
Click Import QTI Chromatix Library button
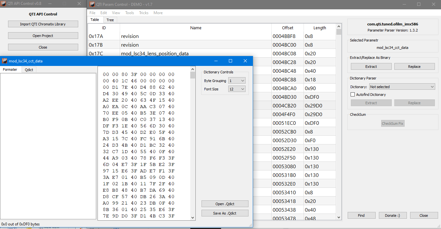(x=43, y=24)
